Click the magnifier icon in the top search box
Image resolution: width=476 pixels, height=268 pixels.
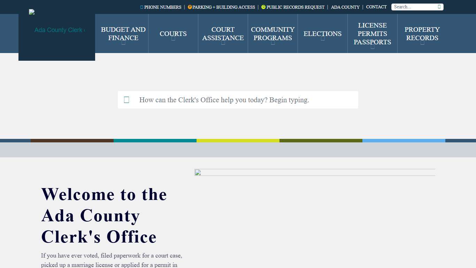(439, 7)
